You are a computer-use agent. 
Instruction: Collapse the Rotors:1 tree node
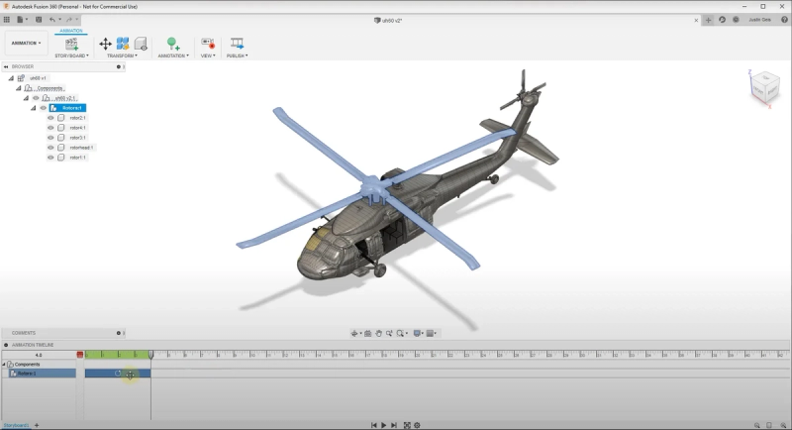coord(34,108)
